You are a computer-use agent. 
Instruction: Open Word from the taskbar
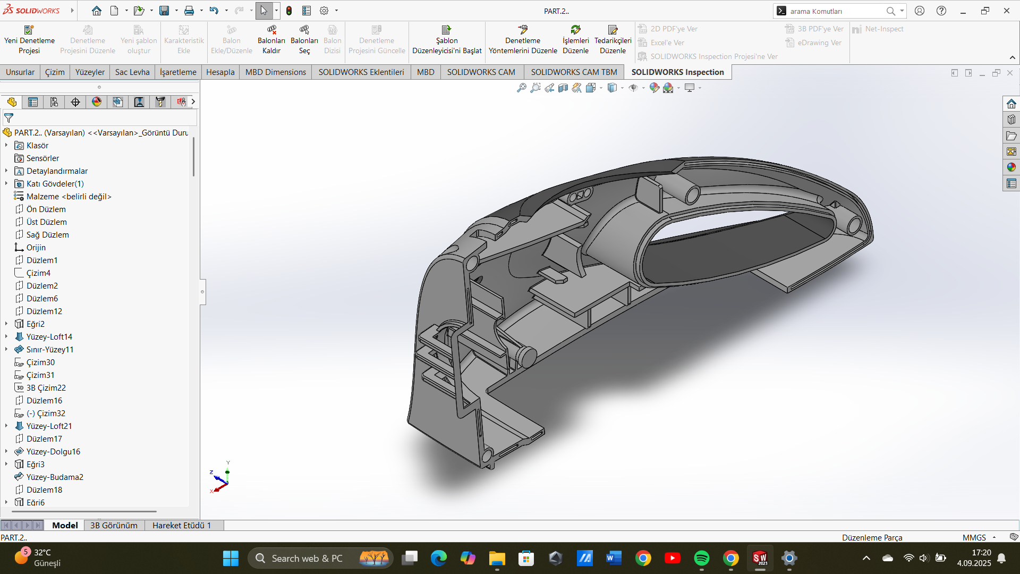[x=614, y=558]
